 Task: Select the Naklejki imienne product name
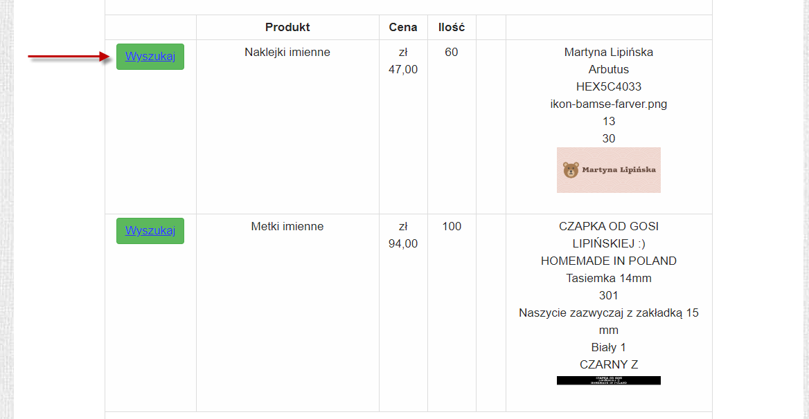pyautogui.click(x=287, y=52)
